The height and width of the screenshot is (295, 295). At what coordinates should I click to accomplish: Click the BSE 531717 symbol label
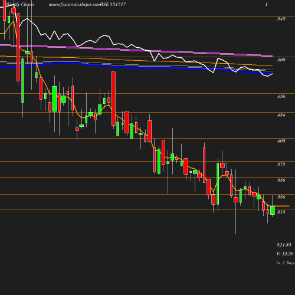click(113, 4)
